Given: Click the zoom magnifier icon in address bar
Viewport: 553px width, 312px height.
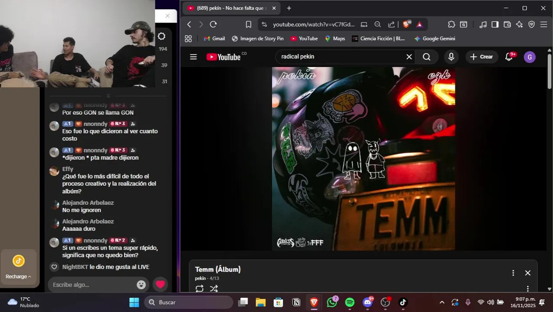Looking at the screenshot, I should pos(377,25).
